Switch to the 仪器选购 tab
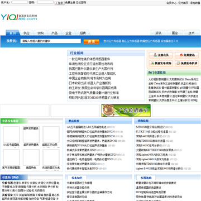This screenshot has width=201, height=201. (146, 178)
